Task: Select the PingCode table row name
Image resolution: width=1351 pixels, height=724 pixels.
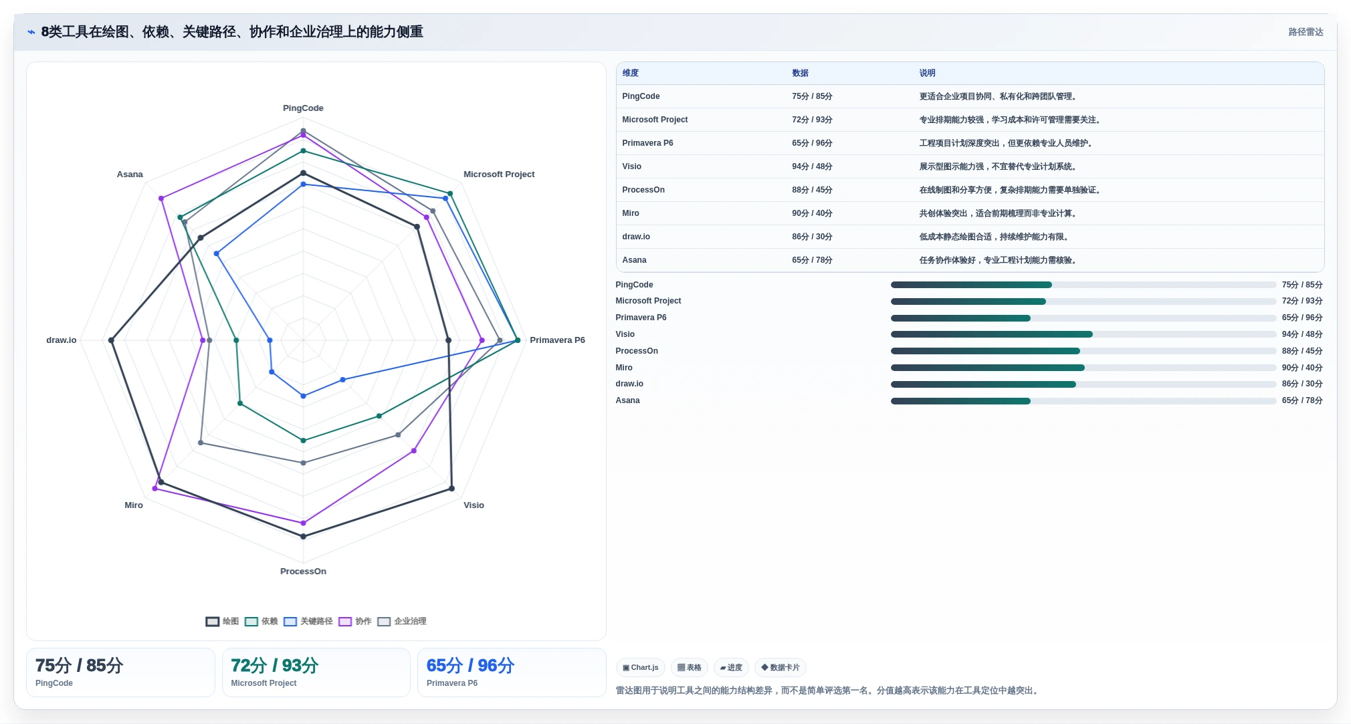Action: click(641, 96)
